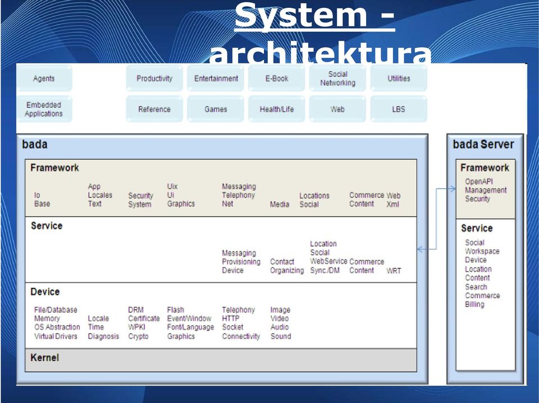This screenshot has height=403, width=539.
Task: Click the 'Connectivity' entry in Device
Action: [x=241, y=336]
